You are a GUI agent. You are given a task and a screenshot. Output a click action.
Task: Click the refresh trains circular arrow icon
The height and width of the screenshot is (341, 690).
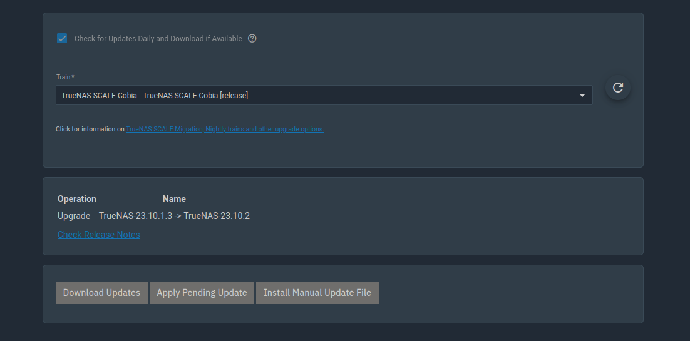tap(618, 88)
